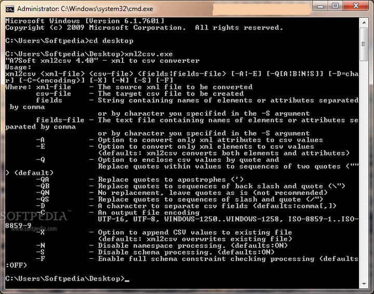Maximize the cmd.exe window
The width and height of the screenshot is (374, 294).
coord(336,6)
